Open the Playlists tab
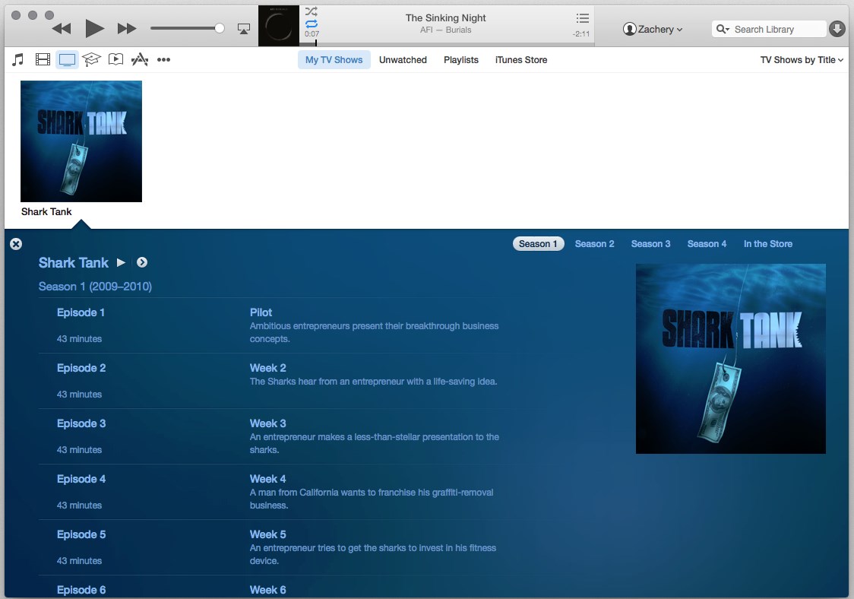This screenshot has height=599, width=854. [x=461, y=60]
